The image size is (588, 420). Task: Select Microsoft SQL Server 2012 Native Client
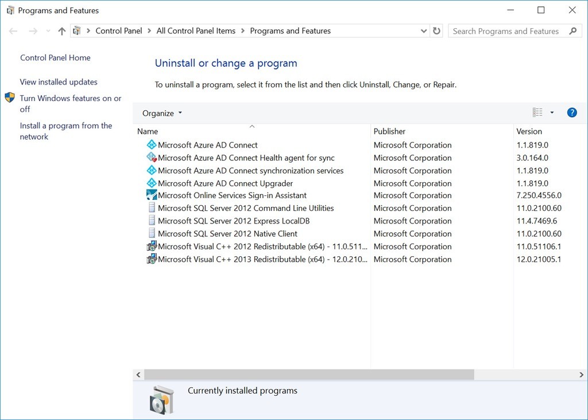227,233
